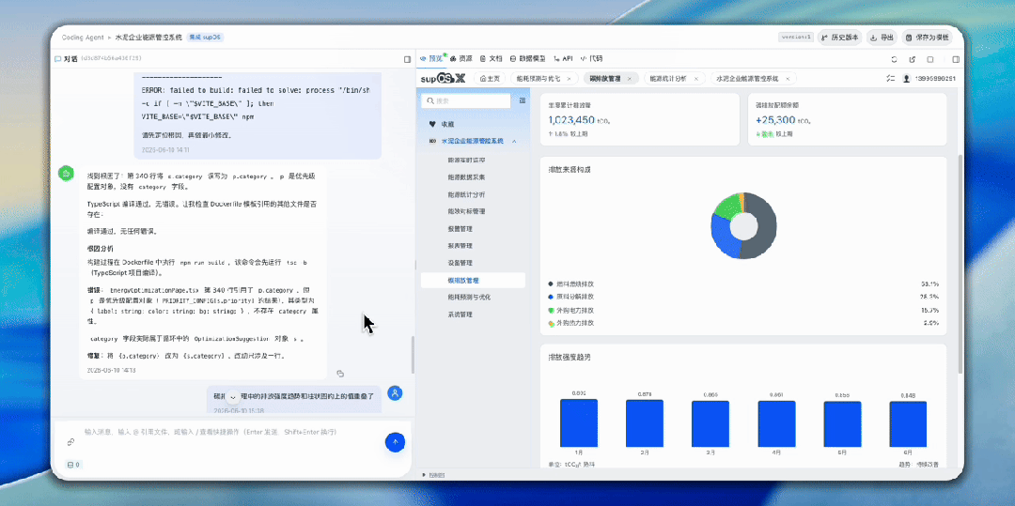Open 能源统计分析 in sidebar menu
The image size is (1015, 506).
tap(466, 194)
